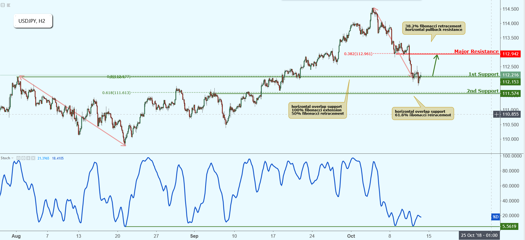Collapse the chart legend with the minus box
Image resolution: width=525 pixels, height=240 pixels.
click(x=3, y=5)
